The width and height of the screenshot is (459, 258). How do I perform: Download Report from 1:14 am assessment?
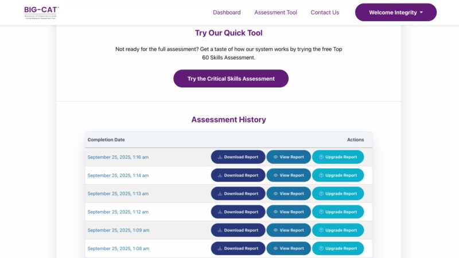click(238, 175)
